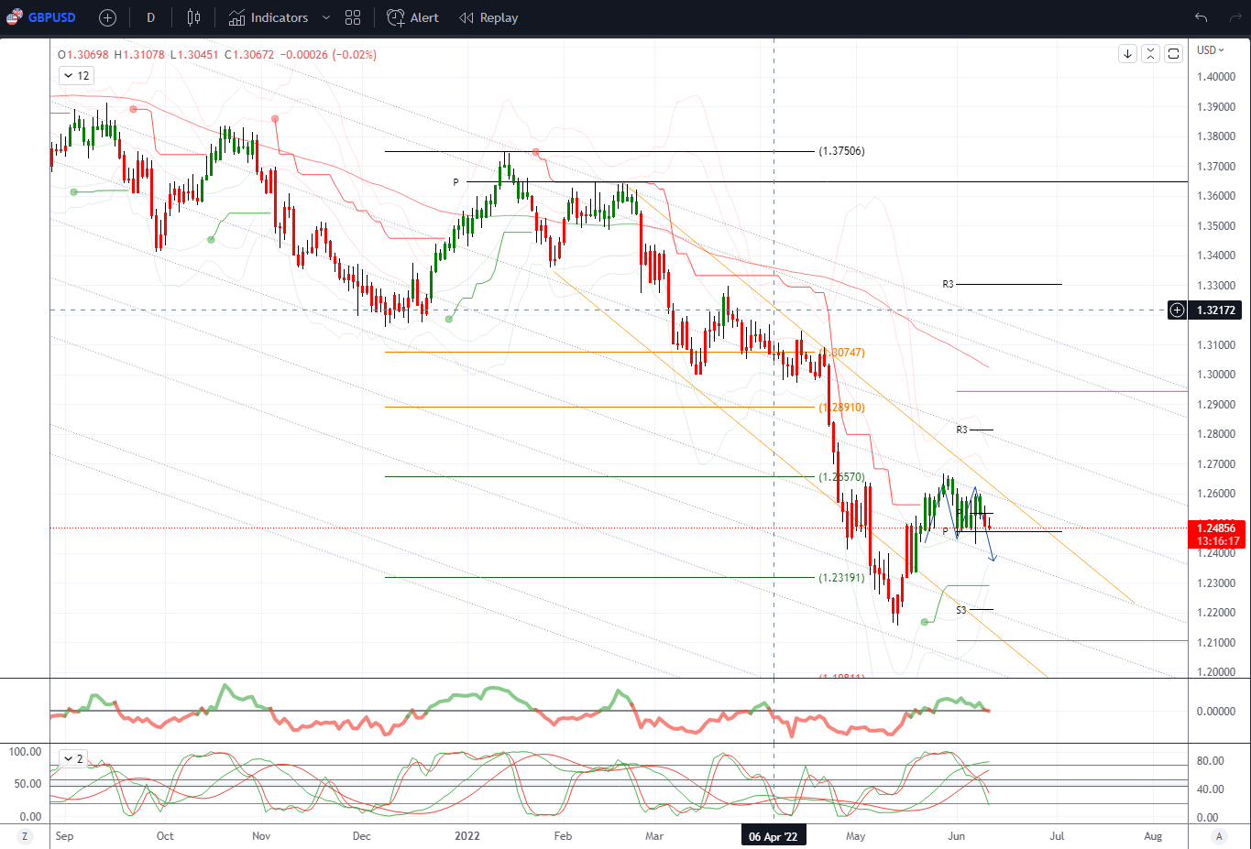
Task: Click the 1.30000 price axis label
Action: 1216,375
